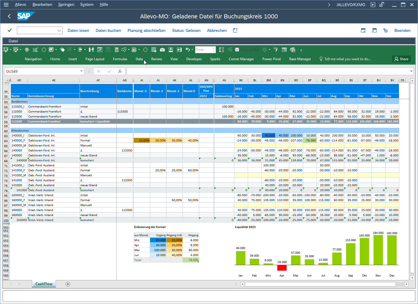Open the undo history dropdown arrow
Viewport: 418px width, 304px height.
(192, 50)
